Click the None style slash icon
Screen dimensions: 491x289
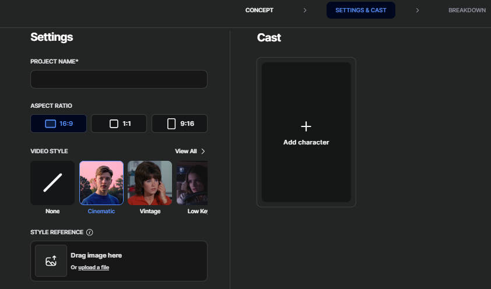tap(52, 183)
